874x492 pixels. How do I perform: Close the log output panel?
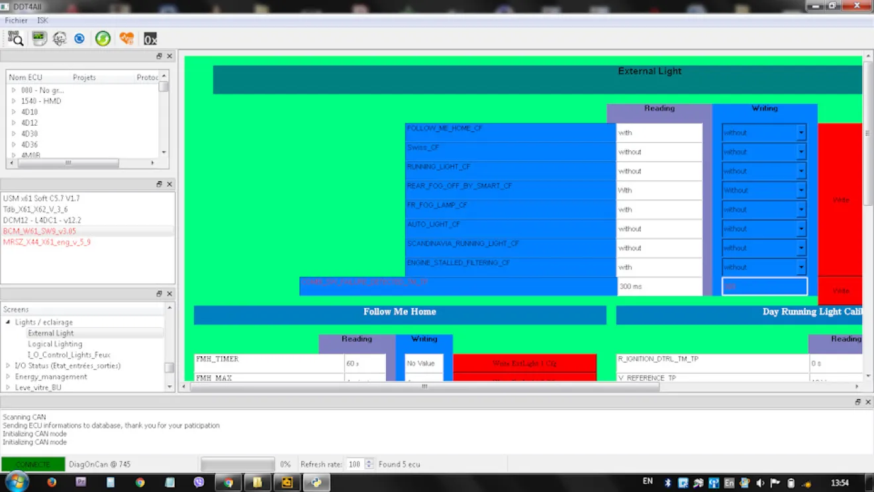tap(868, 402)
